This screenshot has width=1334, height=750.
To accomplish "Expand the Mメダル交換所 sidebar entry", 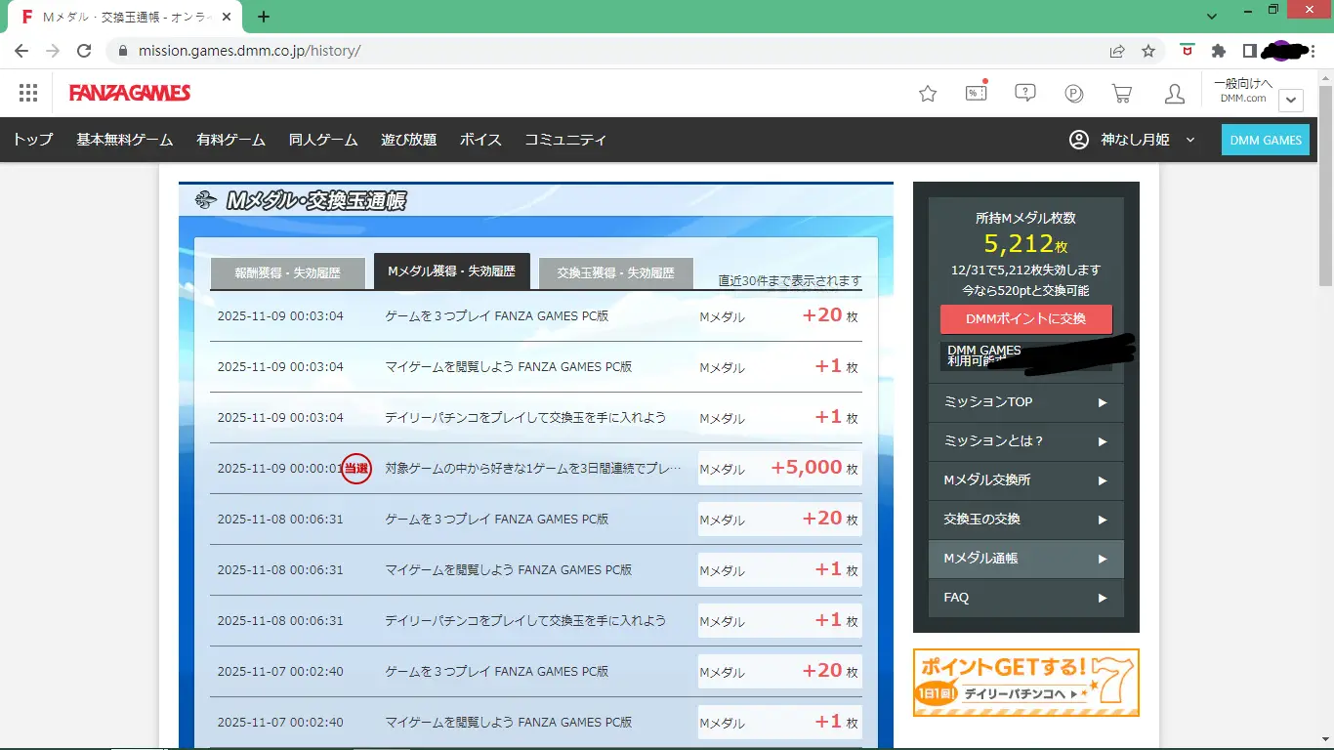I will pyautogui.click(x=1025, y=480).
